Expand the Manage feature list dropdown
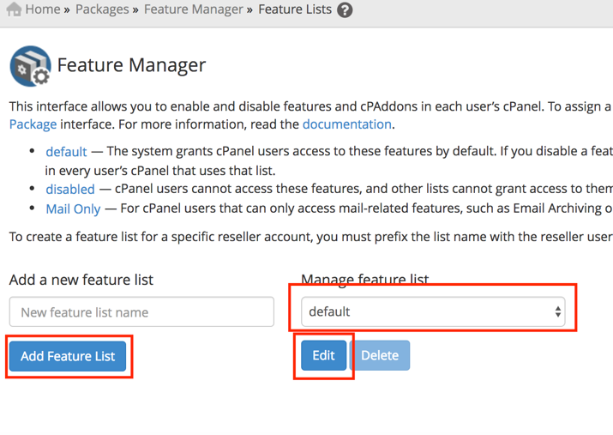 [433, 311]
